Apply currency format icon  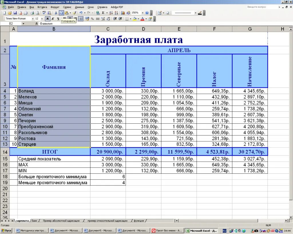point(87,19)
